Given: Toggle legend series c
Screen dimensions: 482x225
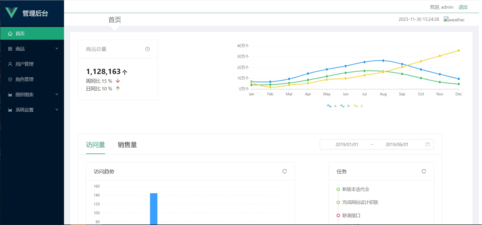Looking at the screenshot, I should [x=358, y=106].
